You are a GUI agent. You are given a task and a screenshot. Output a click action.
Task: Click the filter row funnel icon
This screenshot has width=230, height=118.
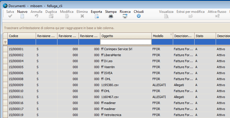5,42
